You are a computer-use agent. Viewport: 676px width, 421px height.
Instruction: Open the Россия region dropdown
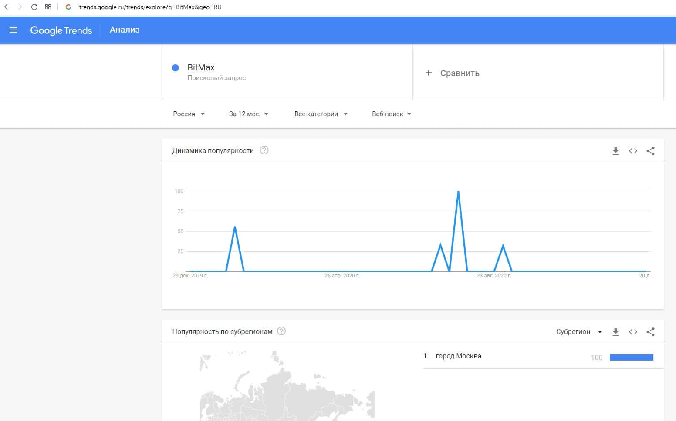[189, 114]
